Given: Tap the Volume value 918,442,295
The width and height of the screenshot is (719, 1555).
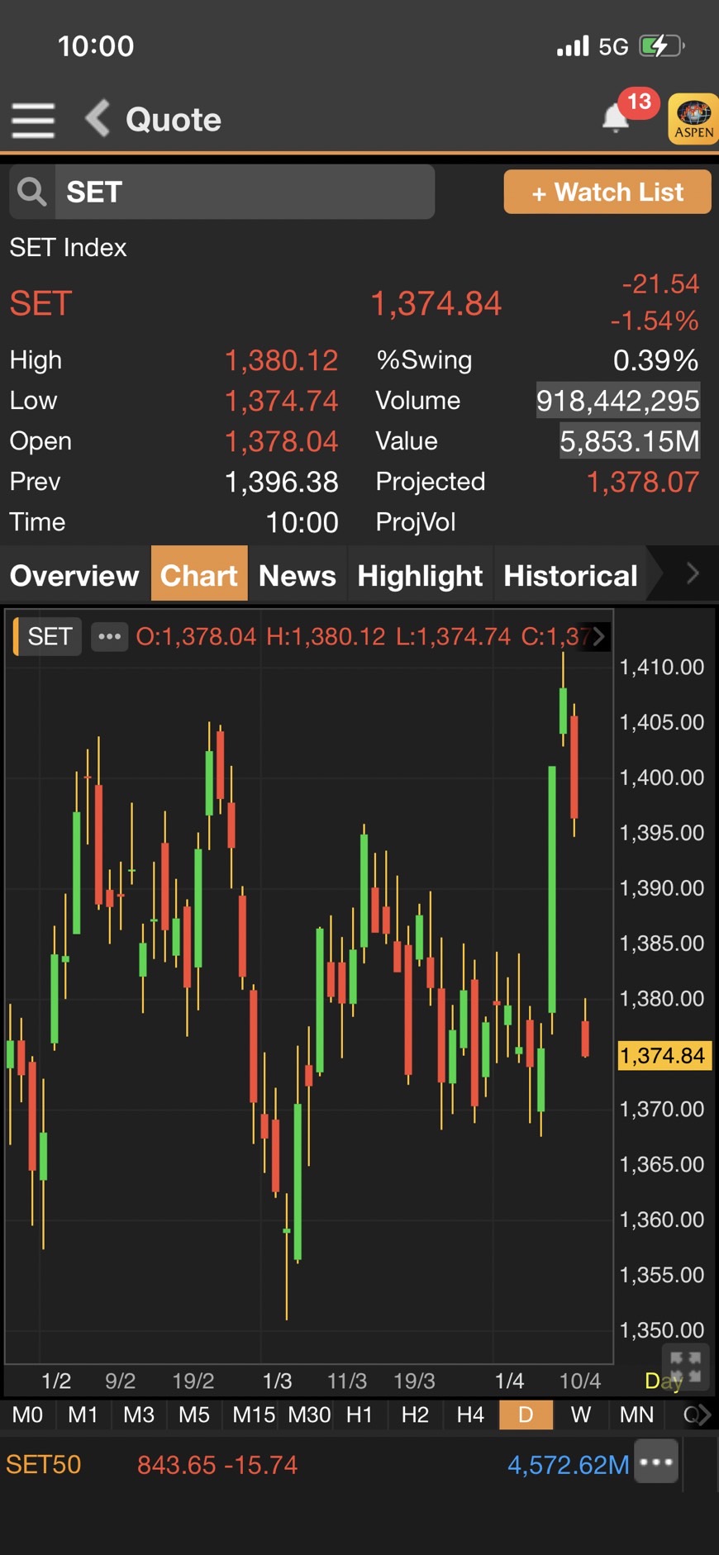Looking at the screenshot, I should click(618, 401).
